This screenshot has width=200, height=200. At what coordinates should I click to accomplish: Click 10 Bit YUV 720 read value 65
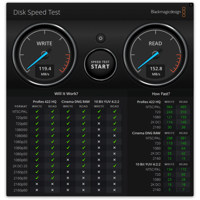[183, 174]
